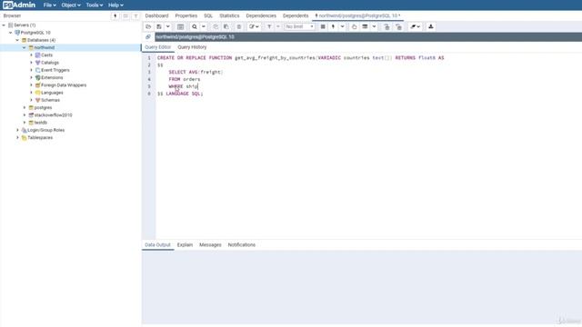Open the No limit rows combo box
Screen dimensions: 582x327
(x=299, y=26)
